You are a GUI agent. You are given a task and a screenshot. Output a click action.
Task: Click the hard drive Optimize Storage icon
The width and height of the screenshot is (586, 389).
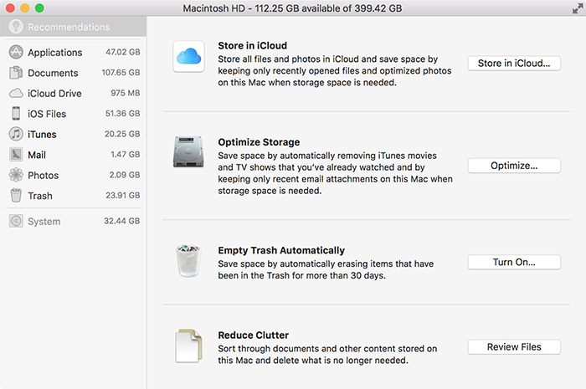(x=188, y=151)
